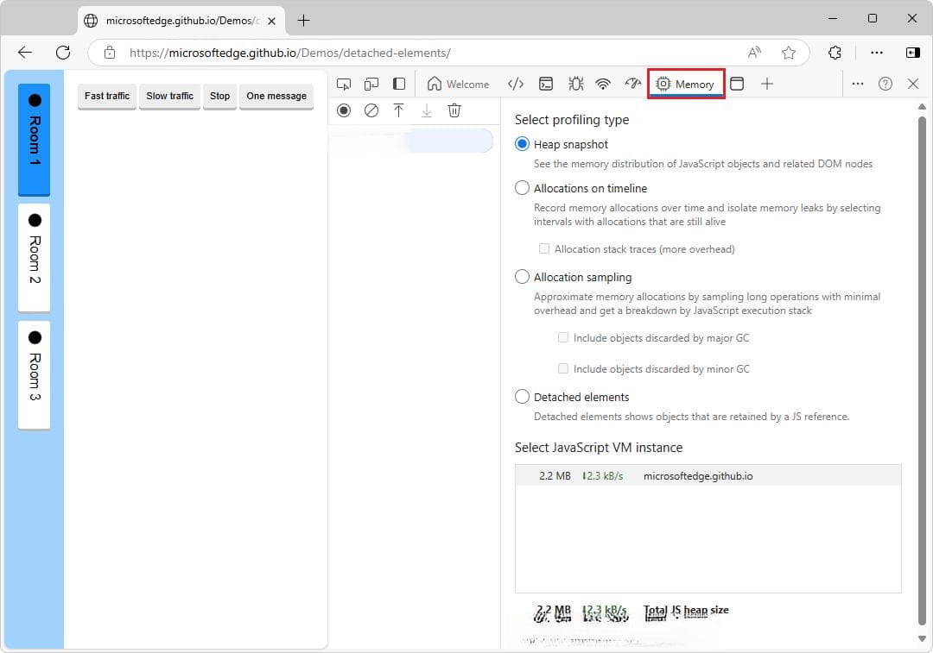Open the Performance tool icon

tap(632, 84)
